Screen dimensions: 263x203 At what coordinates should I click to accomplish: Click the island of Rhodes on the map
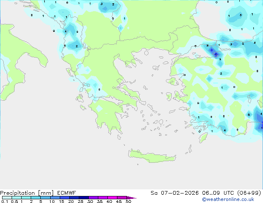[x=203, y=138]
